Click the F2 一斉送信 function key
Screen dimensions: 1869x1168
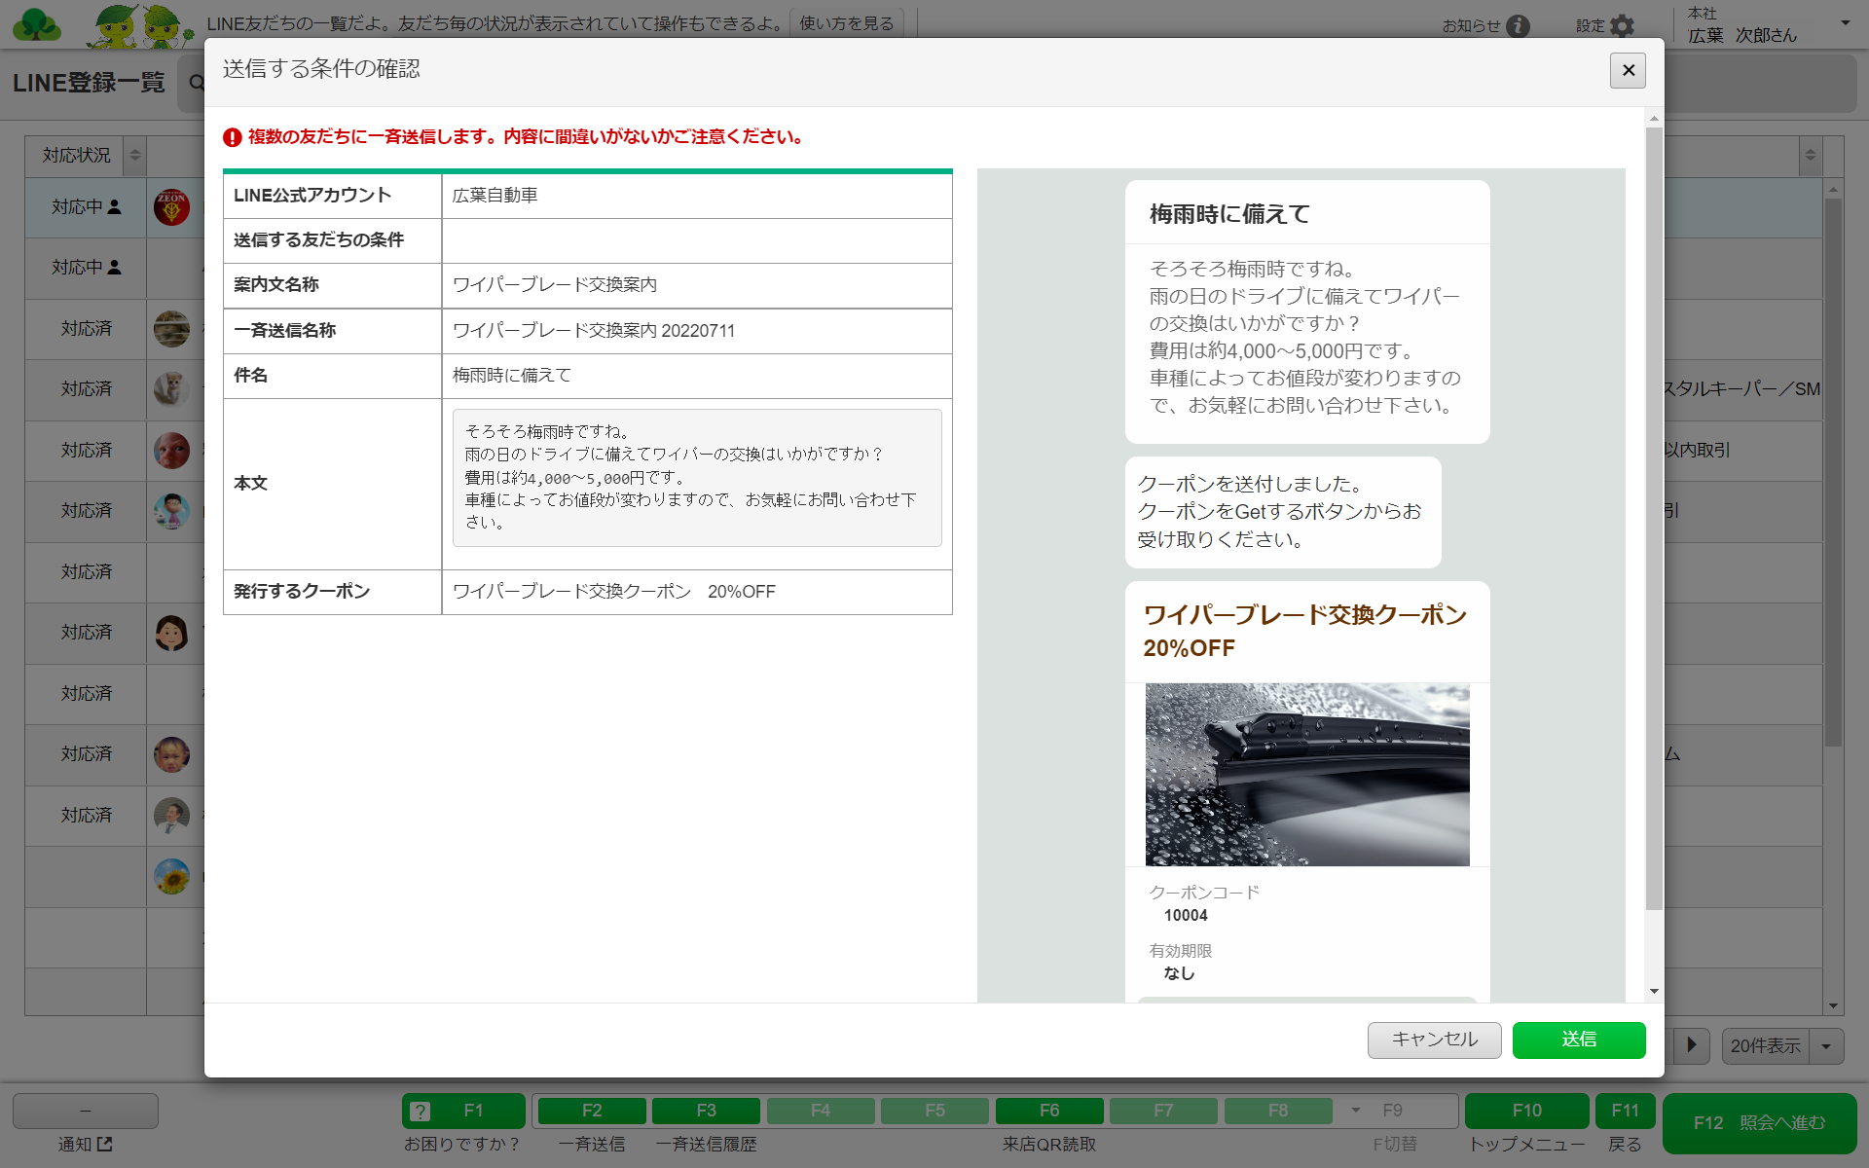[x=591, y=1111]
